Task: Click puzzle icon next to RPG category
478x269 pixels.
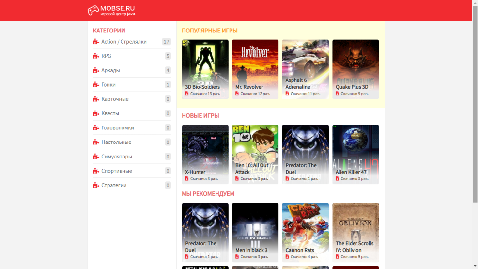Action: (96, 56)
